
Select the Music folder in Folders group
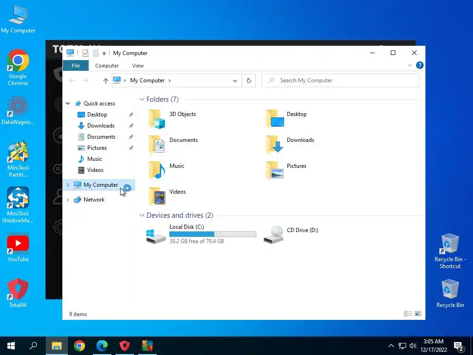pos(166,170)
